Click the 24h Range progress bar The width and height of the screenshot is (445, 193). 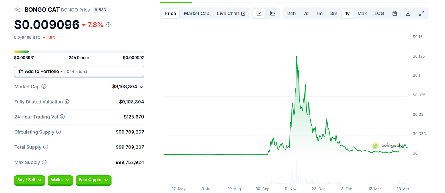79,52
